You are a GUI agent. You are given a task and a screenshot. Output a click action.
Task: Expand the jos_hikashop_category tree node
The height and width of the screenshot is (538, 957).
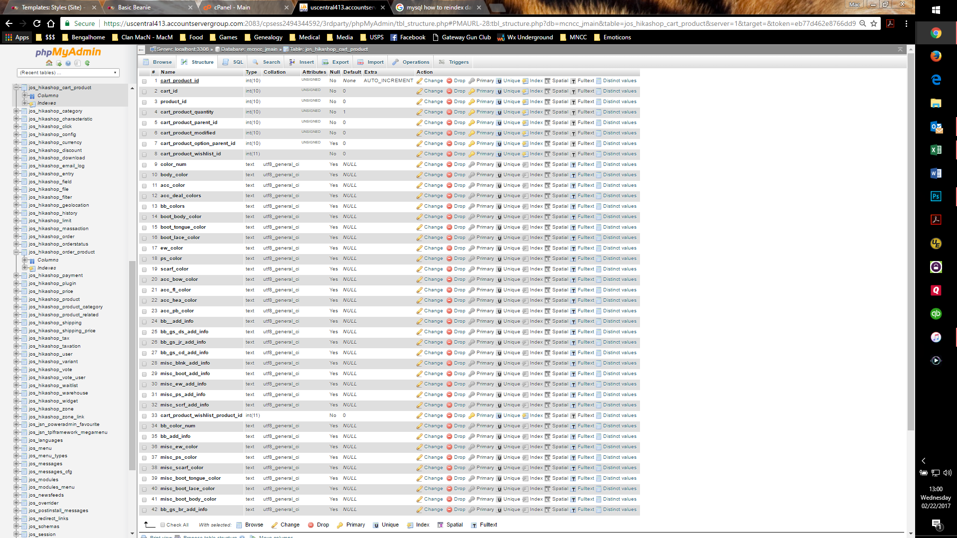coord(16,111)
